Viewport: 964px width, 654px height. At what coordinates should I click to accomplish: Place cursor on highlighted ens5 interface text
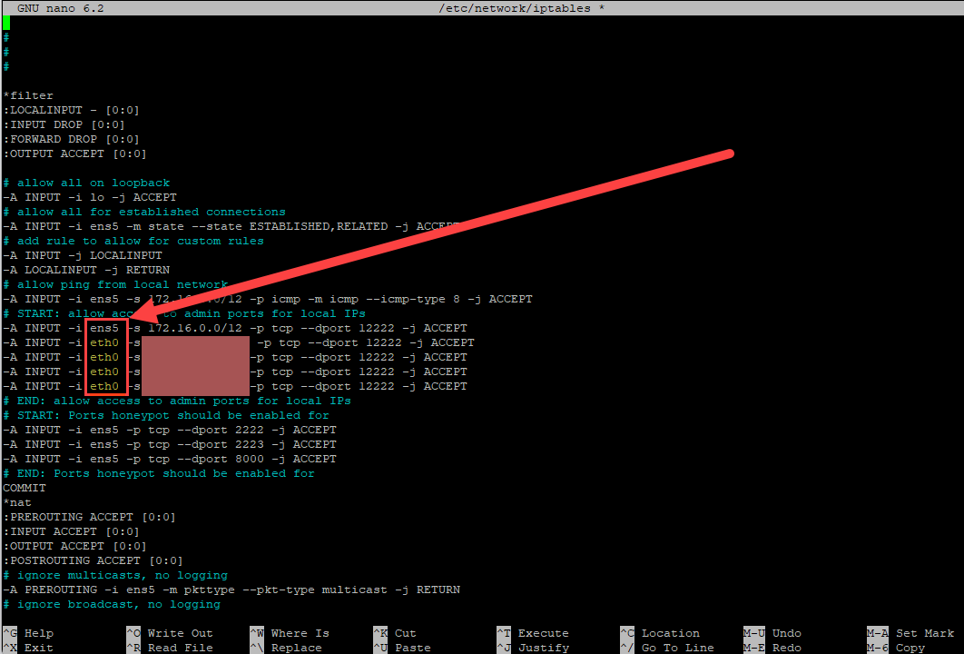104,328
